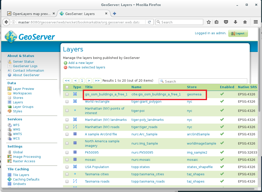Click the Pocket icon in Firefox toolbar

(x=226, y=22)
